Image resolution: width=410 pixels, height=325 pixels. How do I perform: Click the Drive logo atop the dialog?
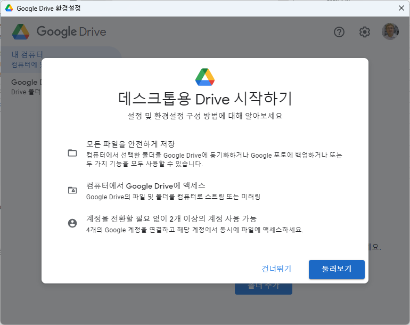point(205,77)
